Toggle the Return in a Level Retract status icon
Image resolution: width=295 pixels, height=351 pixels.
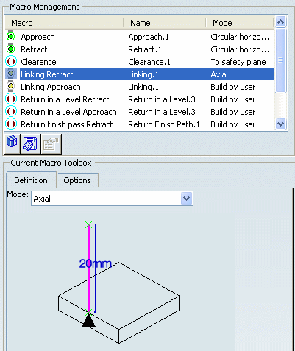[x=11, y=99]
